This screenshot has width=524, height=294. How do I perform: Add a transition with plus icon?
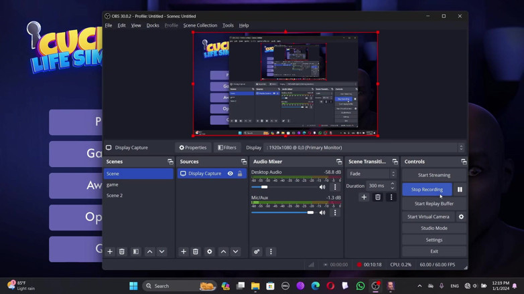tap(364, 197)
